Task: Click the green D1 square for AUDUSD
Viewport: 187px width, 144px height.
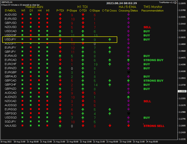Action: coord(31,15)
